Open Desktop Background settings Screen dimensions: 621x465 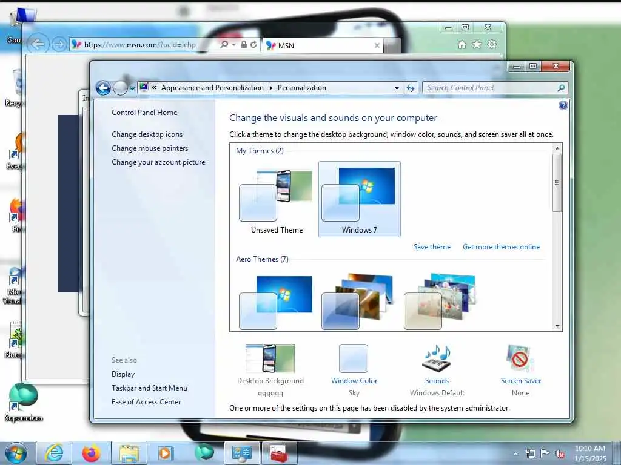tap(270, 371)
